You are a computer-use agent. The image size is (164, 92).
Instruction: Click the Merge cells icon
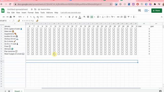click(x=92, y=17)
